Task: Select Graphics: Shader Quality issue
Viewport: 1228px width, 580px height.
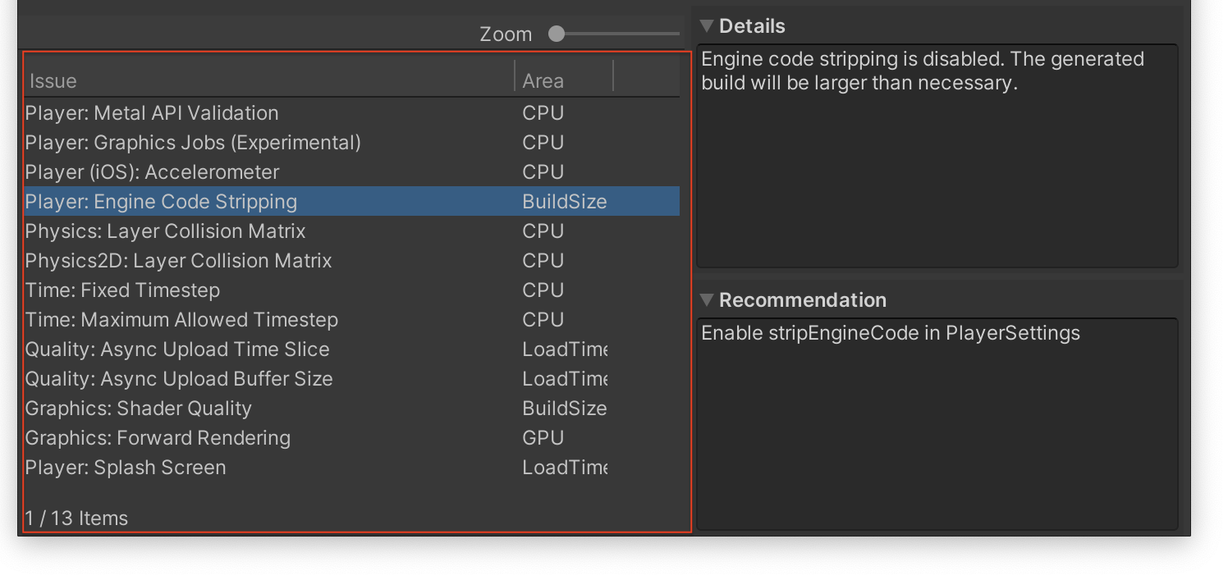Action: pos(138,409)
